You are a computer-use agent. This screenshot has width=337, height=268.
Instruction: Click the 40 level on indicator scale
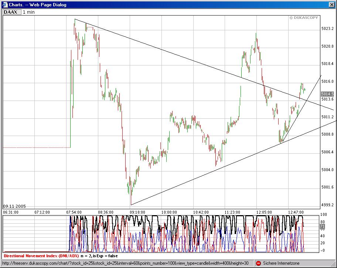coord(323,236)
